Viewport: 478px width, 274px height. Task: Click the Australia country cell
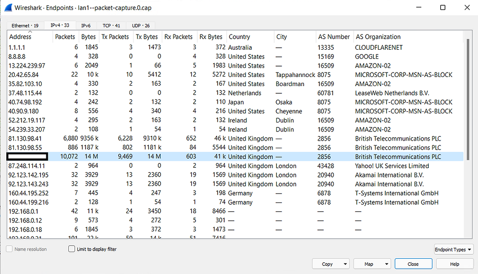tap(240, 48)
